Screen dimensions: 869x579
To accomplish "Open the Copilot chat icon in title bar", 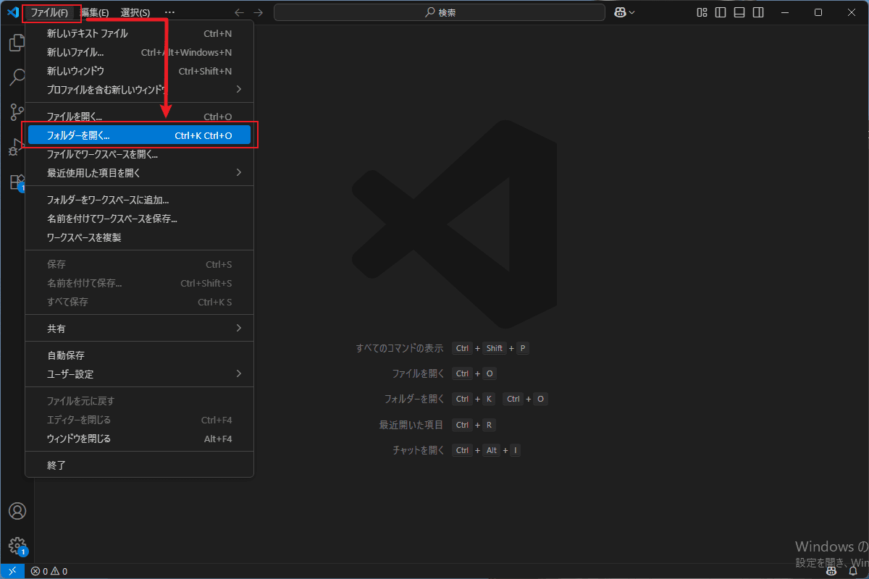I will coord(620,12).
